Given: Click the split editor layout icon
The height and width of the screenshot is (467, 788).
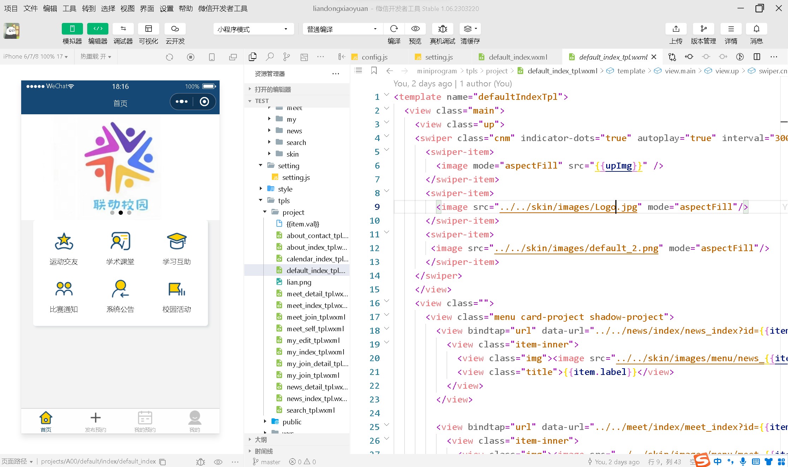Looking at the screenshot, I should click(x=757, y=57).
